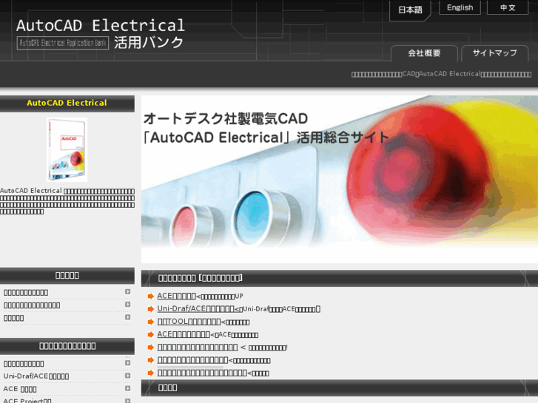Click the AutoCAD Electrical product box image
The width and height of the screenshot is (538, 403).
(67, 149)
